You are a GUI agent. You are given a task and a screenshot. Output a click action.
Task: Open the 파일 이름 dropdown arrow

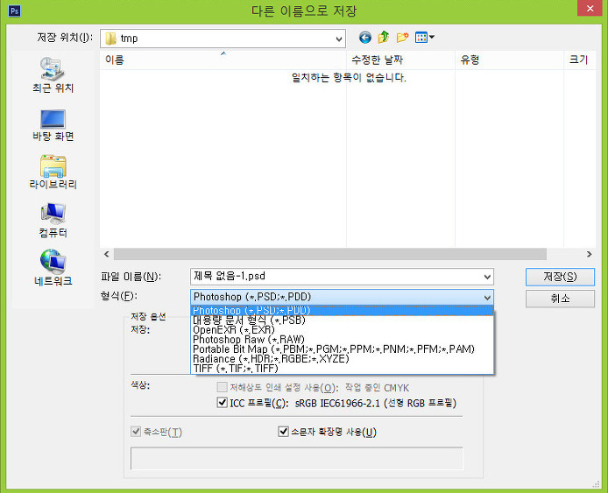487,277
